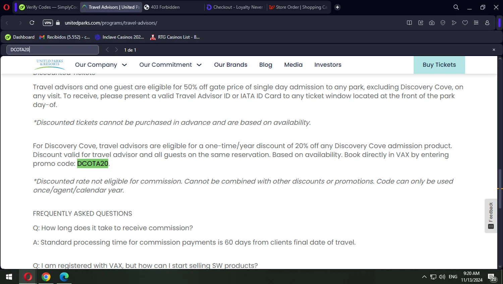This screenshot has height=284, width=503.
Task: Launch Microsoft Edge from taskbar
Action: click(64, 277)
